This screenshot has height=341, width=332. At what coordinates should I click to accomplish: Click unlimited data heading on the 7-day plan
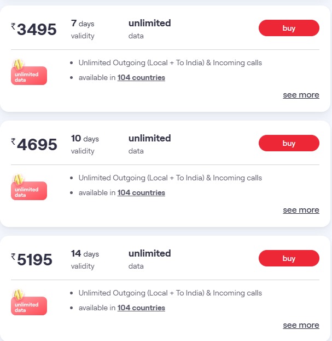149,24
